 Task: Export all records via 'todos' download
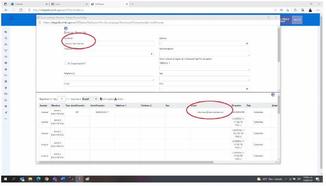[116, 99]
